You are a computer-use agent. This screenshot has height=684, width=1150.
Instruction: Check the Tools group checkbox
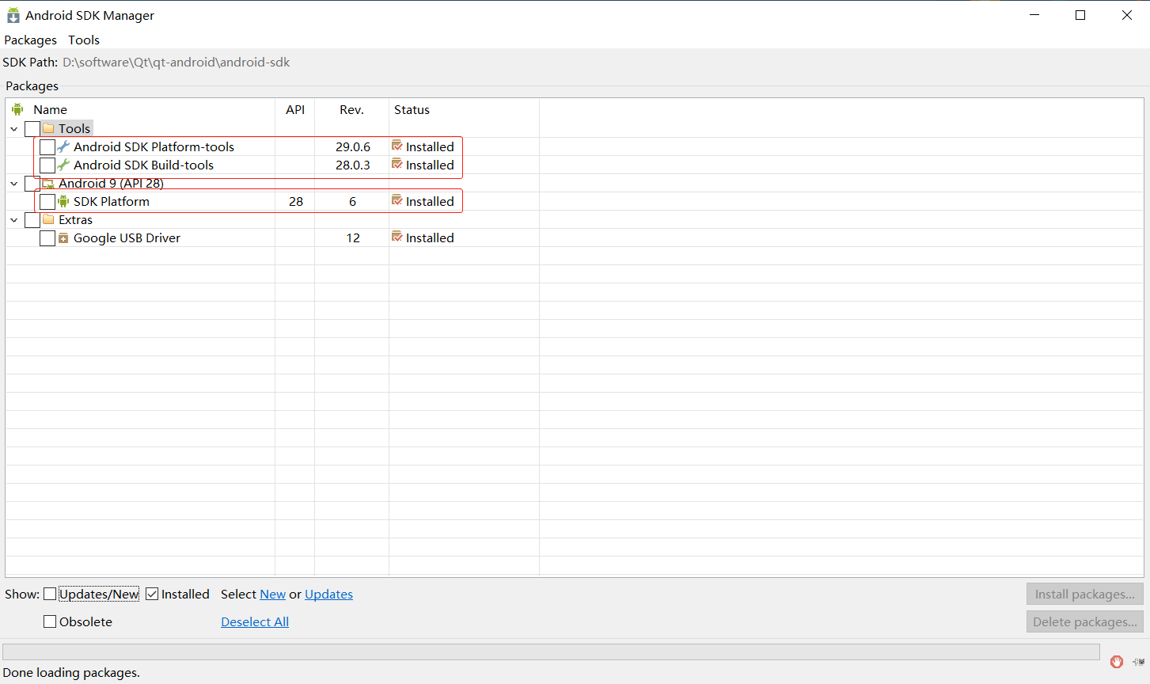pos(32,128)
